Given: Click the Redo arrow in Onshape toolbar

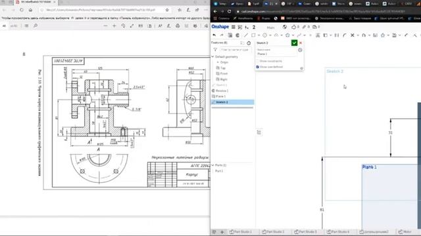Looking at the screenshot, I should (222, 35).
